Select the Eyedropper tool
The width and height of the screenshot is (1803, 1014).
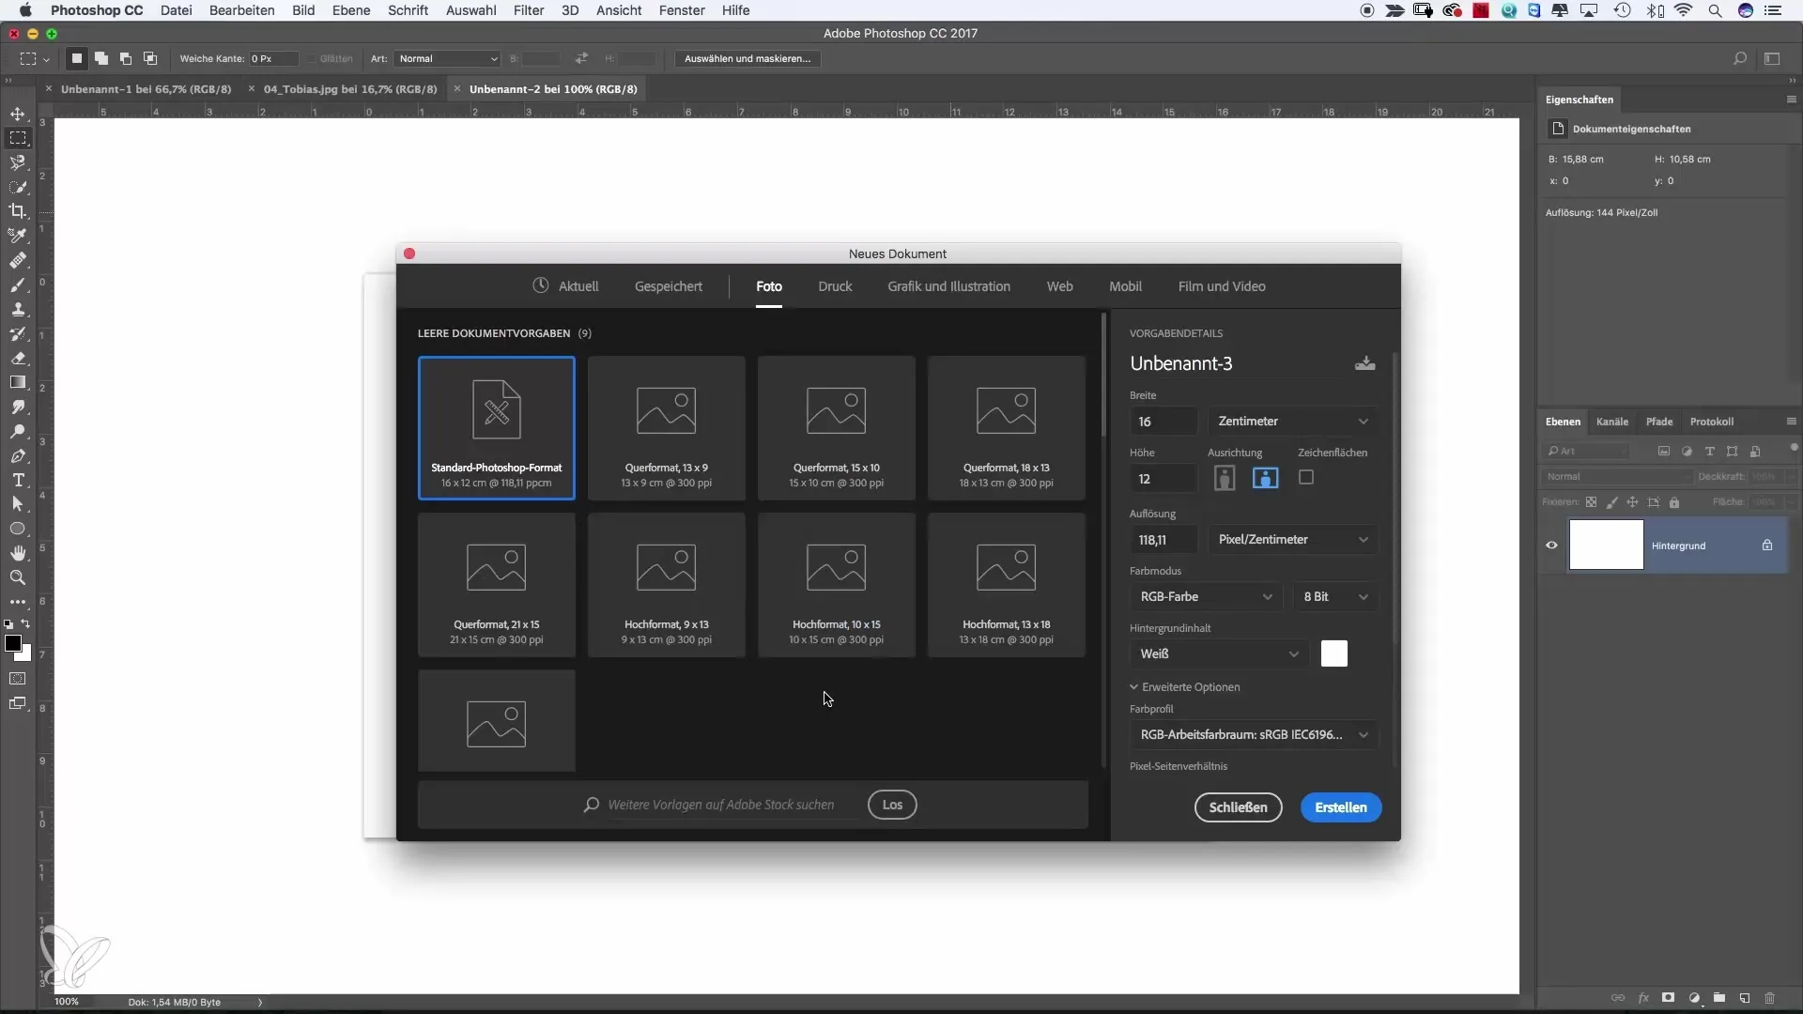click(18, 236)
